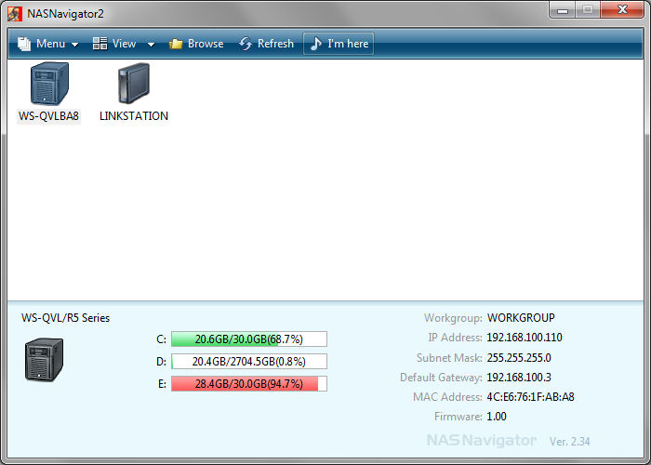651x465 pixels.
Task: Click the Browse folder icon
Action: tap(176, 44)
